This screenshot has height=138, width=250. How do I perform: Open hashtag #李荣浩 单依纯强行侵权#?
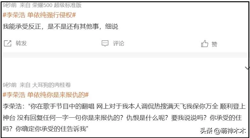[x=39, y=15]
